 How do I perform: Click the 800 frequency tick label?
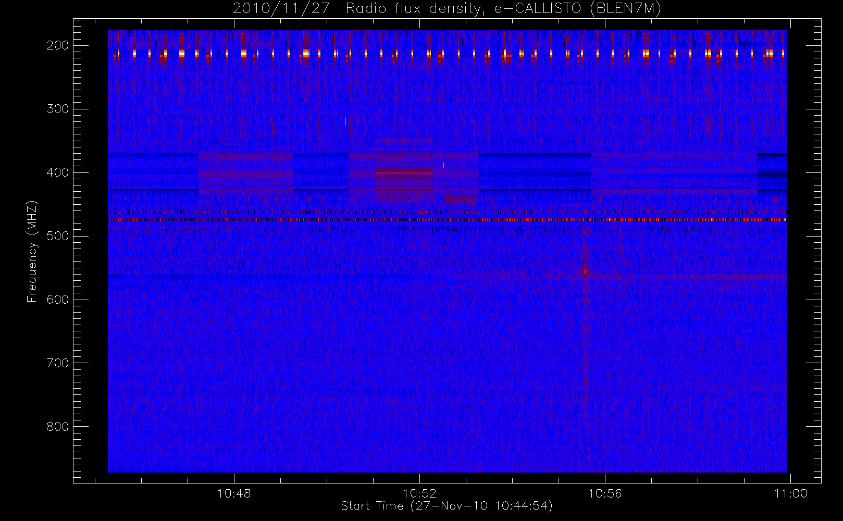click(x=58, y=427)
